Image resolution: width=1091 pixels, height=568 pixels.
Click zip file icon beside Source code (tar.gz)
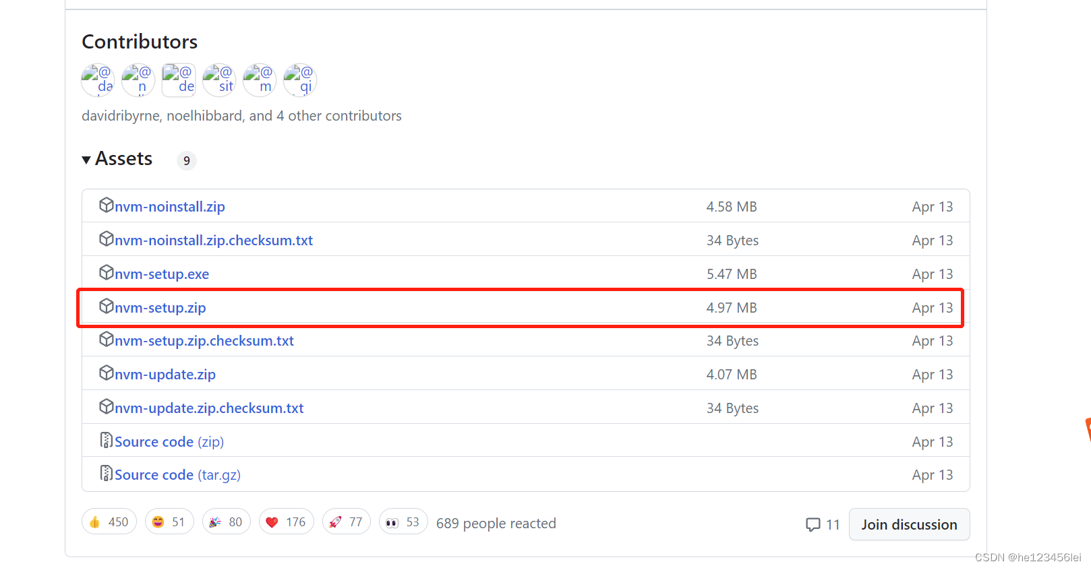click(106, 473)
